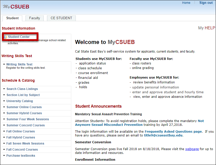Image resolution: width=216 pixels, height=165 pixels.
Task: Open the Writing Skills Test link
Action: pos(19,64)
